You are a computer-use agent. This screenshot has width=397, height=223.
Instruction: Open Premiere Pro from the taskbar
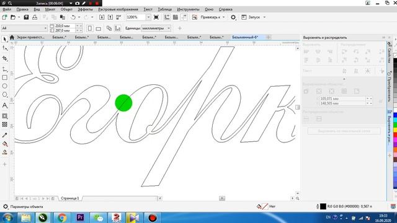point(80,217)
